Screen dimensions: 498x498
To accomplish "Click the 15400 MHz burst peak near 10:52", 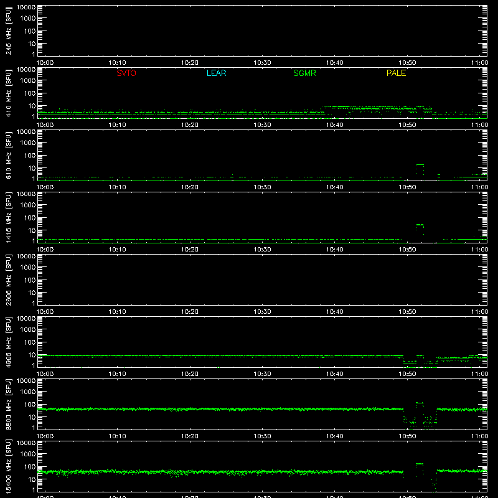I will click(420, 464).
